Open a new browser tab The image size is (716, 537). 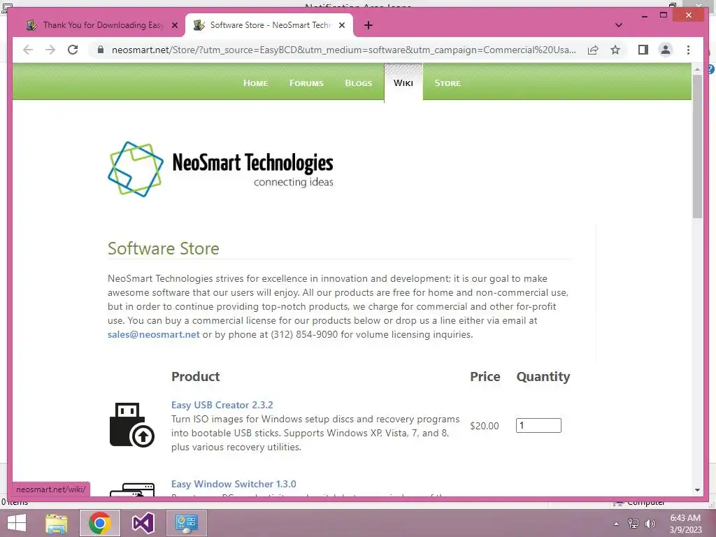click(x=368, y=25)
